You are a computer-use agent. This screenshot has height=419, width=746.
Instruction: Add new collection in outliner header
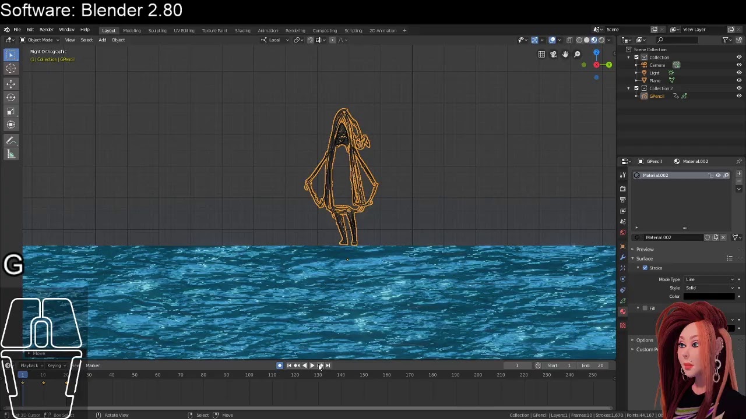pos(738,40)
